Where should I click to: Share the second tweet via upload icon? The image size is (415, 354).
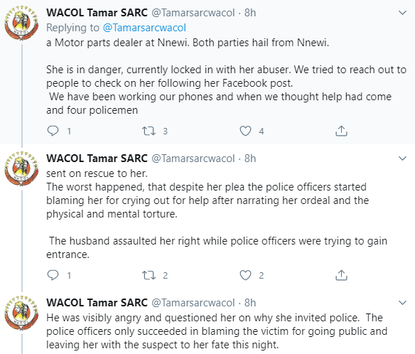[x=341, y=275]
